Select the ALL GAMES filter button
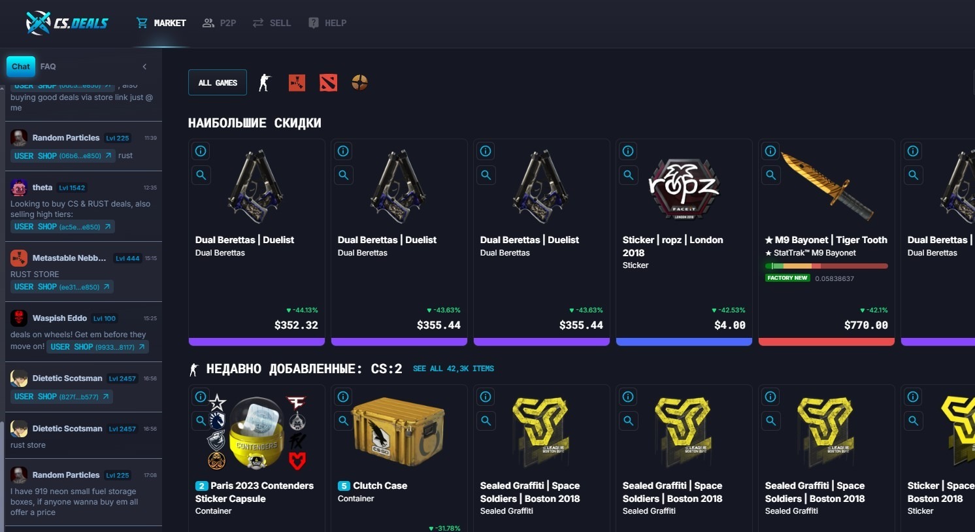This screenshot has height=532, width=975. 218,82
